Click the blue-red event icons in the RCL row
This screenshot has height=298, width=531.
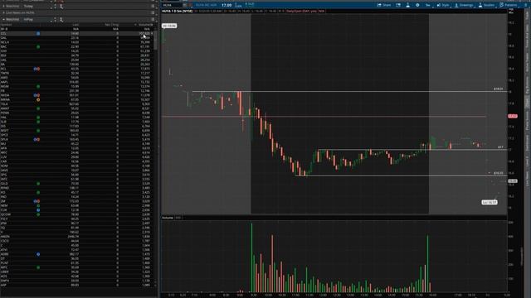tap(37, 69)
